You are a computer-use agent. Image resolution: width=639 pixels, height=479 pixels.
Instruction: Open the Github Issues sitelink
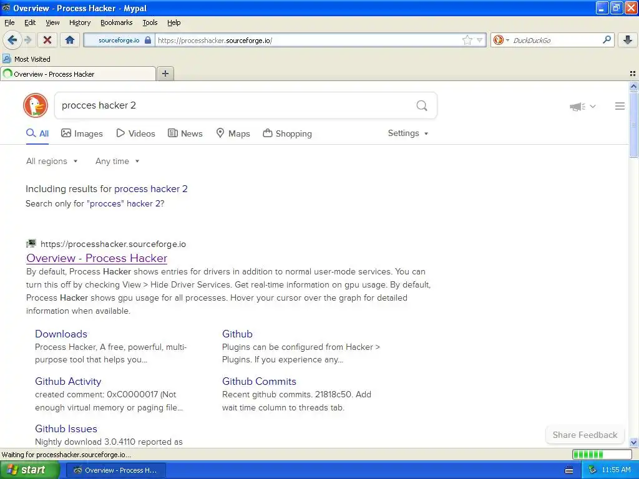(x=66, y=428)
